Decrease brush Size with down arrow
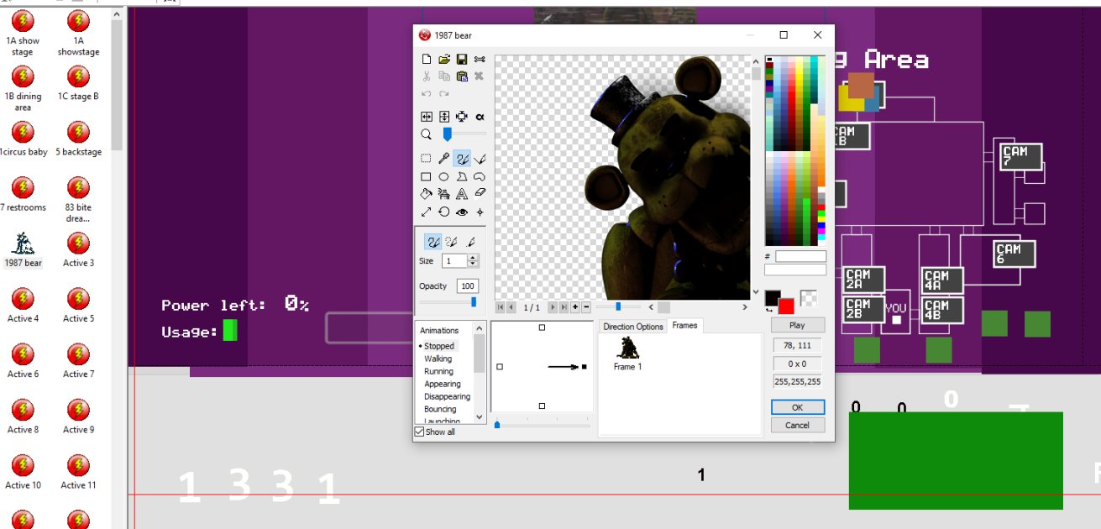 click(473, 264)
